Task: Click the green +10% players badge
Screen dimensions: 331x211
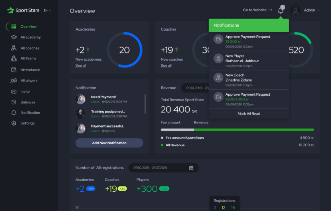Action: 164,188
